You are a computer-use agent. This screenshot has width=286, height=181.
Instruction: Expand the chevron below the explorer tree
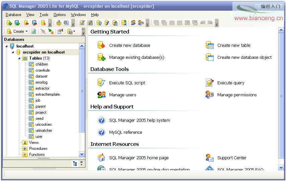pos(81,163)
